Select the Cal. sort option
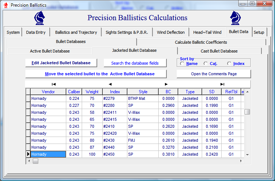 point(206,64)
